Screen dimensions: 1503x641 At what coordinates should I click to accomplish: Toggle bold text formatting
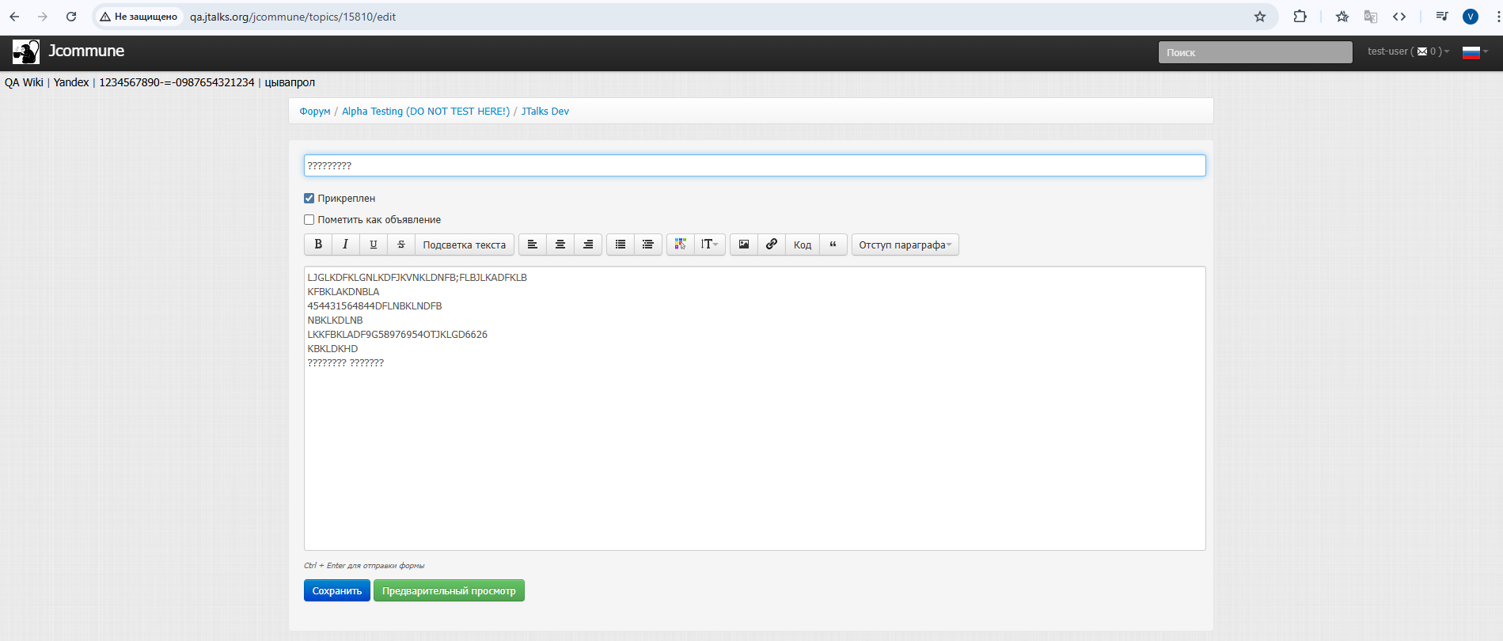click(318, 245)
